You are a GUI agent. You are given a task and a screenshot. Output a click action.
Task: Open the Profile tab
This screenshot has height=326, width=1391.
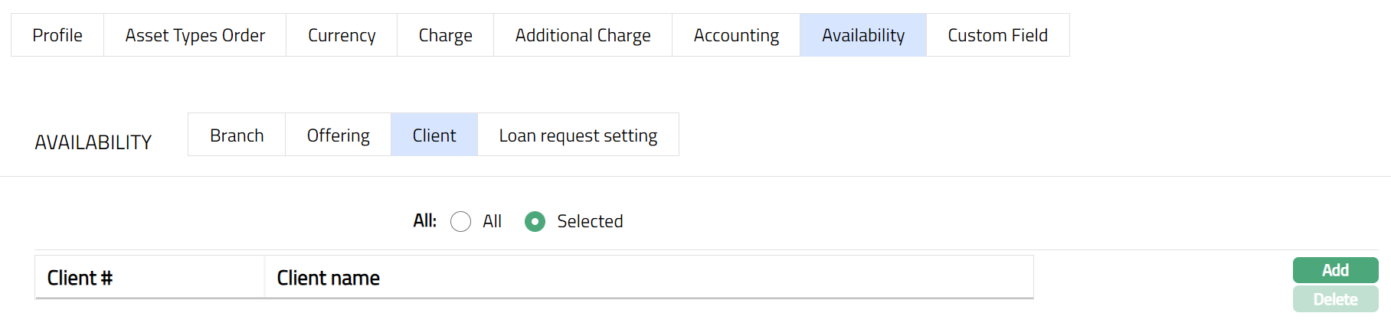tap(57, 35)
